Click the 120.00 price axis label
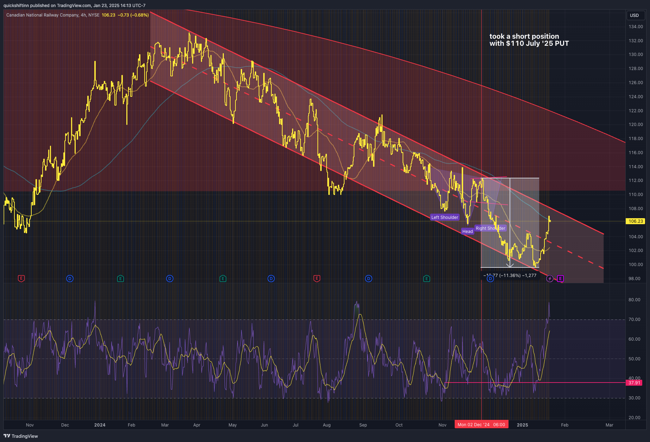The image size is (650, 442). point(636,125)
